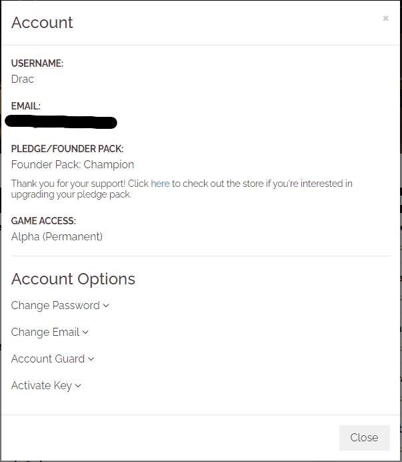The image size is (402, 462).
Task: Open the Change Email section
Action: [45, 332]
